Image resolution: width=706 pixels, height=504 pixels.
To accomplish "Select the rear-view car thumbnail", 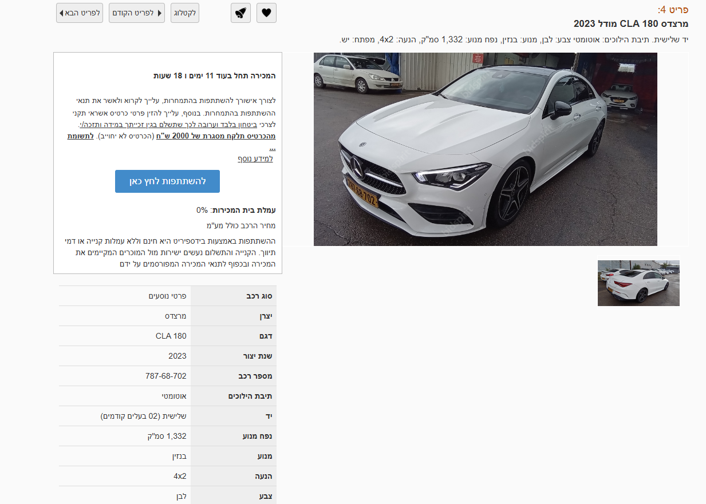I will coord(638,283).
